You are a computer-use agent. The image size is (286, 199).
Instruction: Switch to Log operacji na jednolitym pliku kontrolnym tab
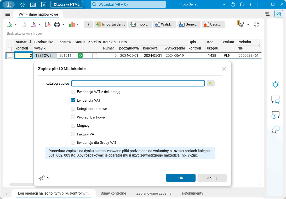click(53, 193)
